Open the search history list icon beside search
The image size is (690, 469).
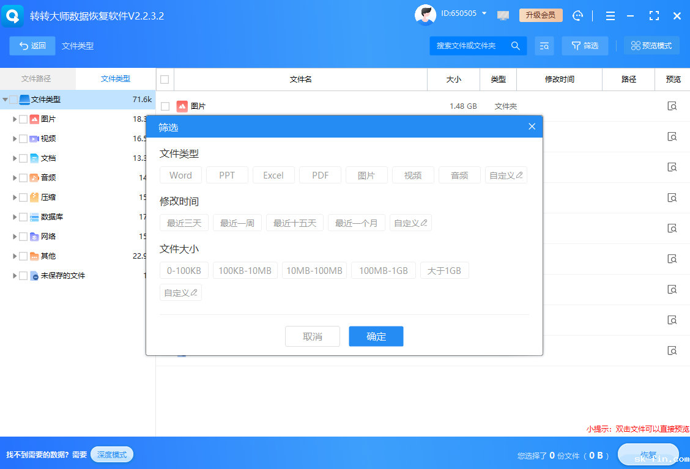(x=544, y=46)
